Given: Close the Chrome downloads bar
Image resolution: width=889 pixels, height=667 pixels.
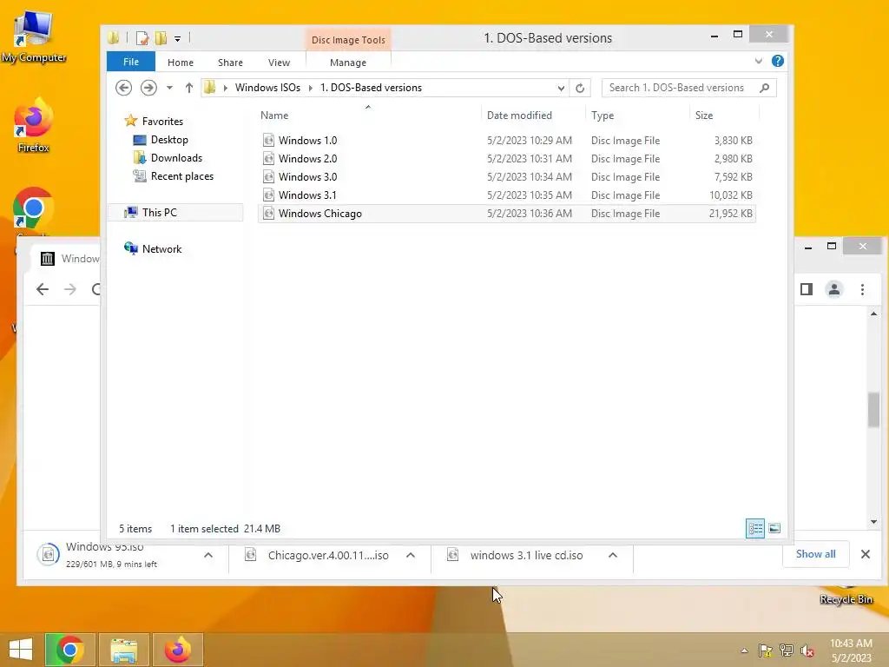Looking at the screenshot, I should pos(866,554).
